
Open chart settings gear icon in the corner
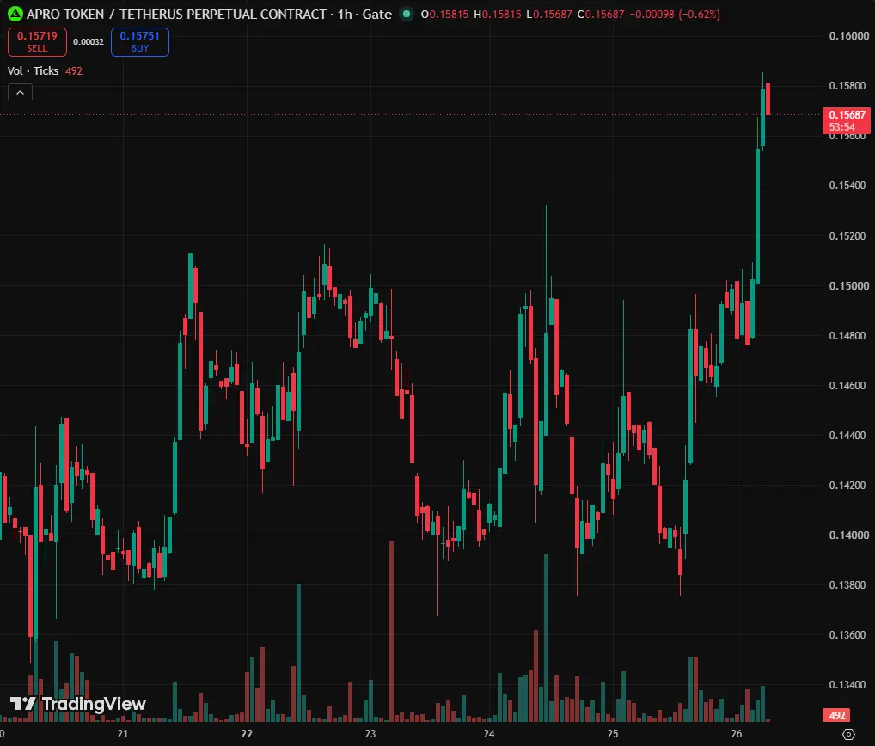click(x=848, y=734)
